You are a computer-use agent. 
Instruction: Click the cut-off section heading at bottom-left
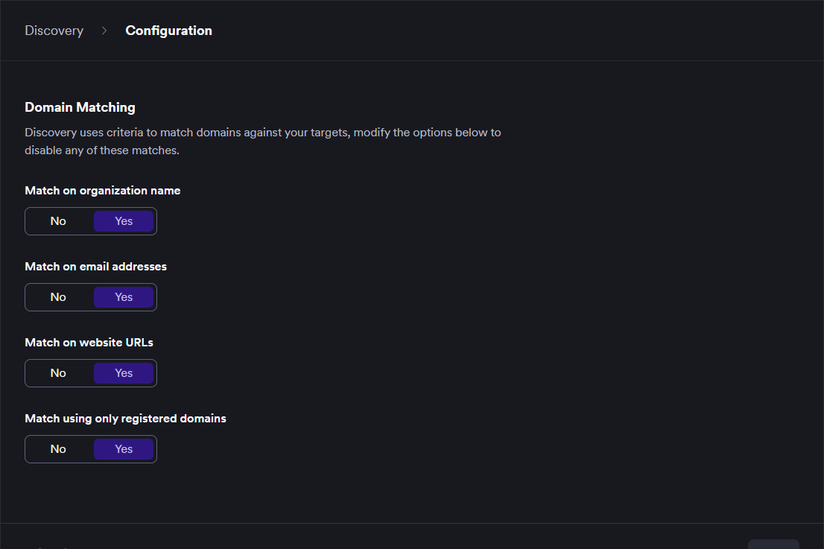(48, 547)
